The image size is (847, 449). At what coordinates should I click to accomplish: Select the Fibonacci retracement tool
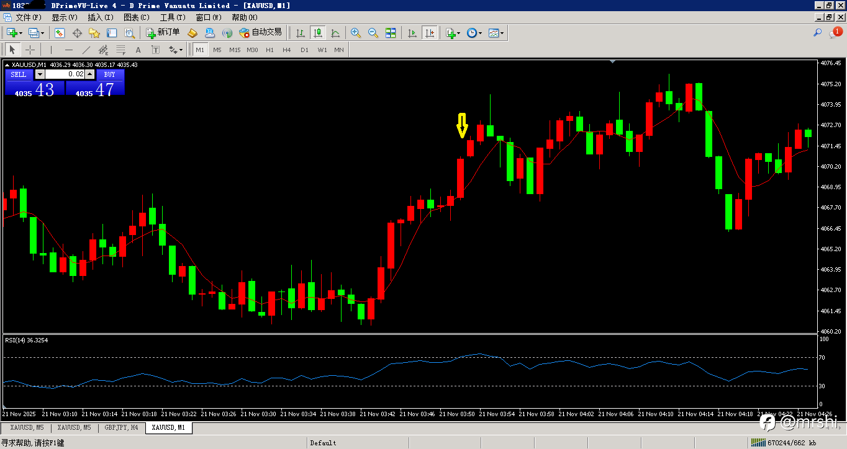[x=121, y=50]
